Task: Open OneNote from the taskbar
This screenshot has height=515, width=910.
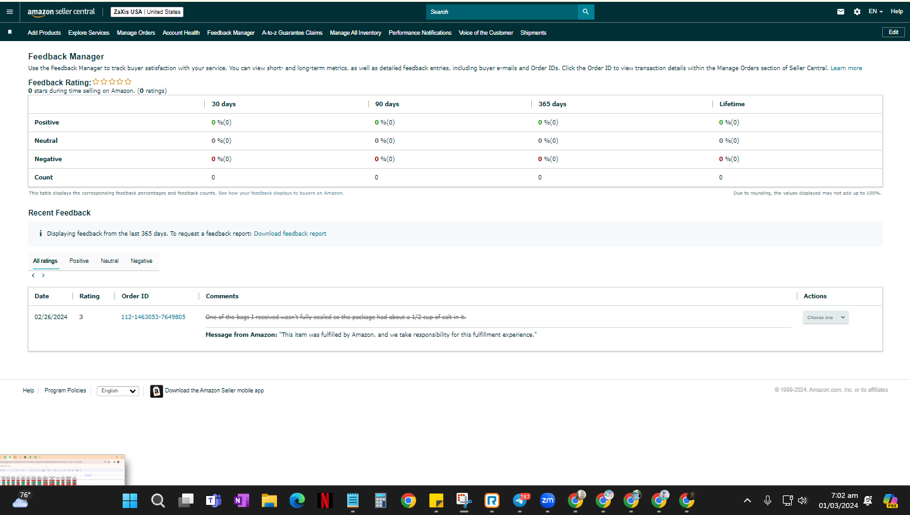Action: (x=242, y=501)
